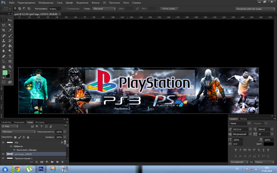The height and width of the screenshot is (173, 277).
Task: Select the Hand tool
Action: coord(4,67)
